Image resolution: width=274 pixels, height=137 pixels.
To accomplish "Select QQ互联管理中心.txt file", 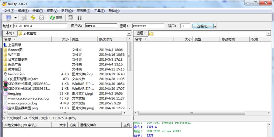I will tap(21, 79).
